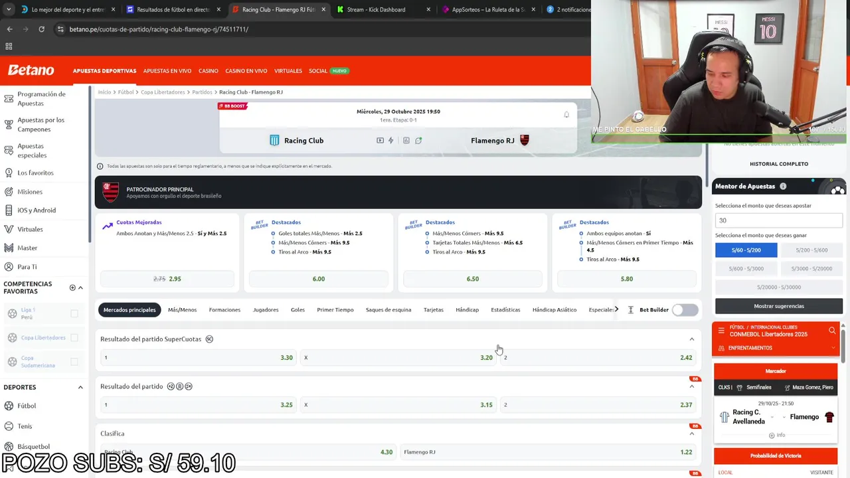Select the S/600 - S/3000 win range
Screen dimensions: 850x478
click(746, 269)
